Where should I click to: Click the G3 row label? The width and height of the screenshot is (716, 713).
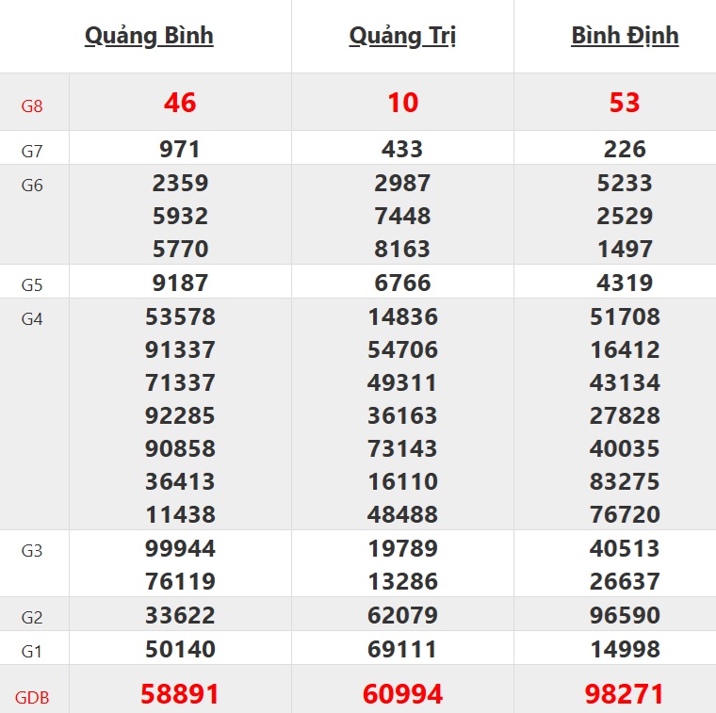point(32,550)
